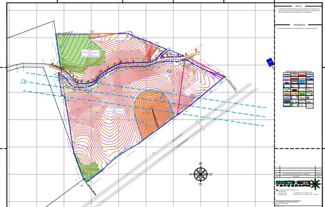Click the NOTAS heading

[x=298, y=6]
